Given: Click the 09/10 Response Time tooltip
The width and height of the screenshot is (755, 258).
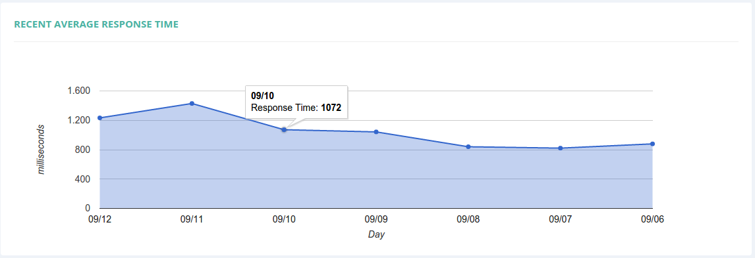Looking at the screenshot, I should click(296, 102).
